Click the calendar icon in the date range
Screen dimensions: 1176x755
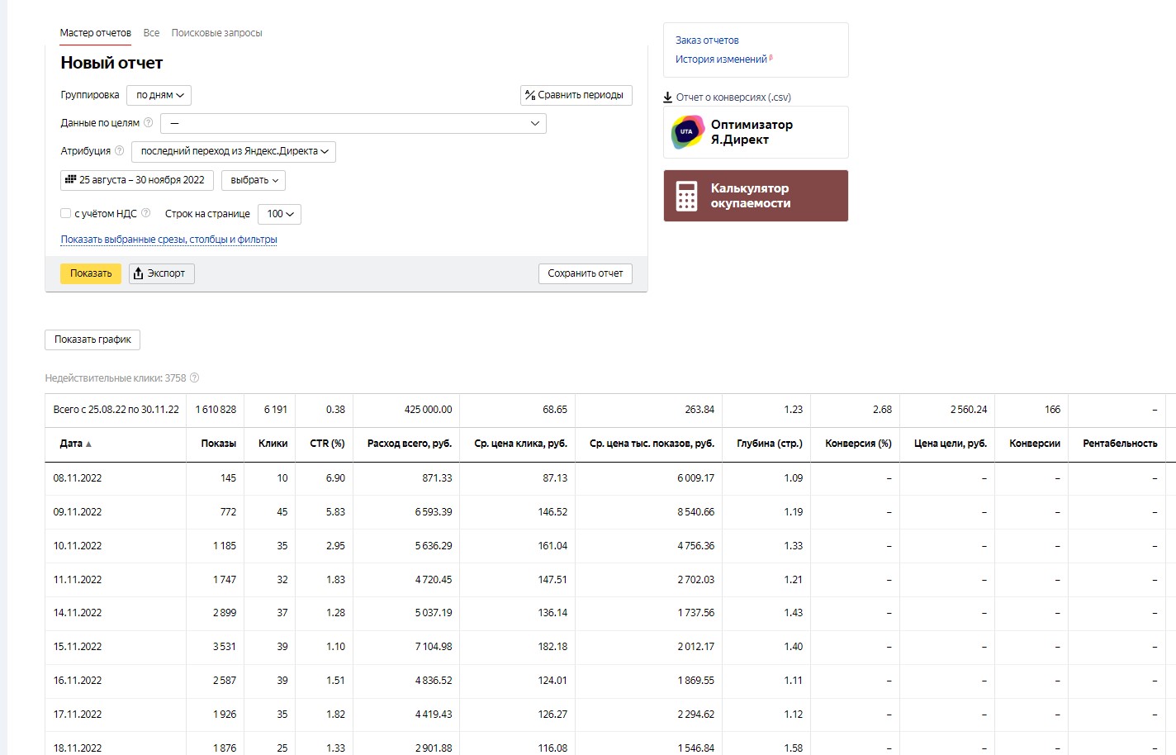pos(70,180)
